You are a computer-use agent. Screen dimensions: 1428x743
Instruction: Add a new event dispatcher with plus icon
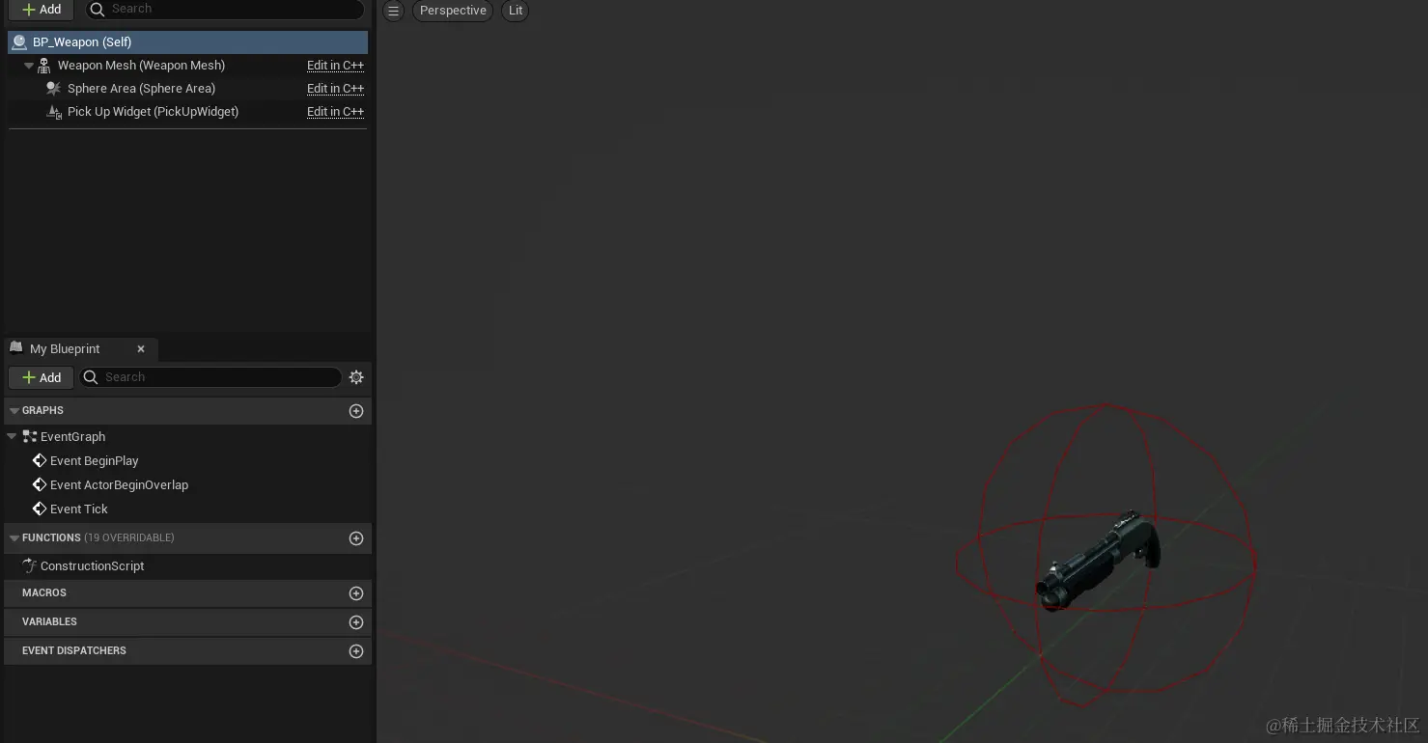pyautogui.click(x=356, y=651)
